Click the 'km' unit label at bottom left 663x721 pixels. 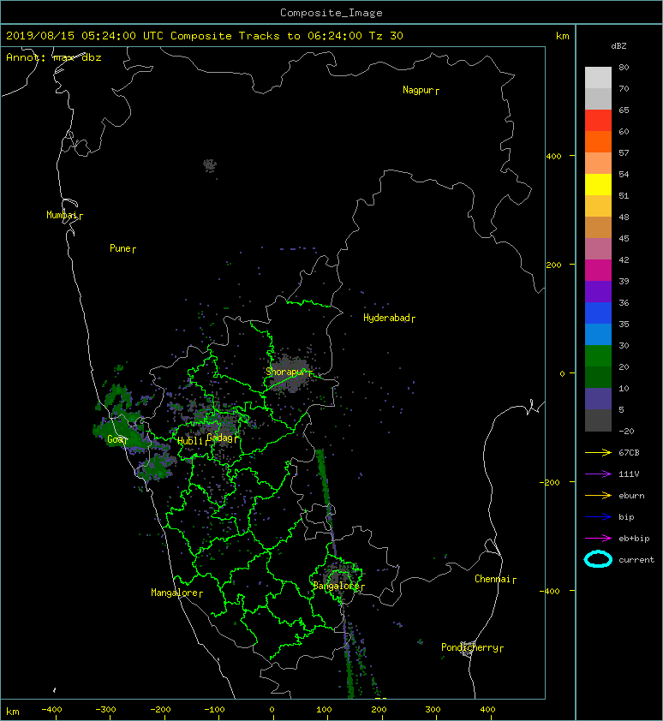pyautogui.click(x=13, y=712)
